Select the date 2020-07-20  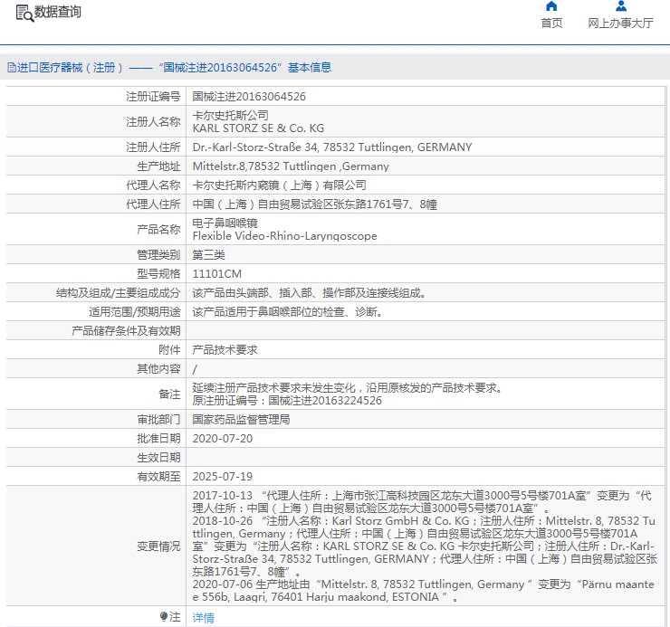coord(223,439)
